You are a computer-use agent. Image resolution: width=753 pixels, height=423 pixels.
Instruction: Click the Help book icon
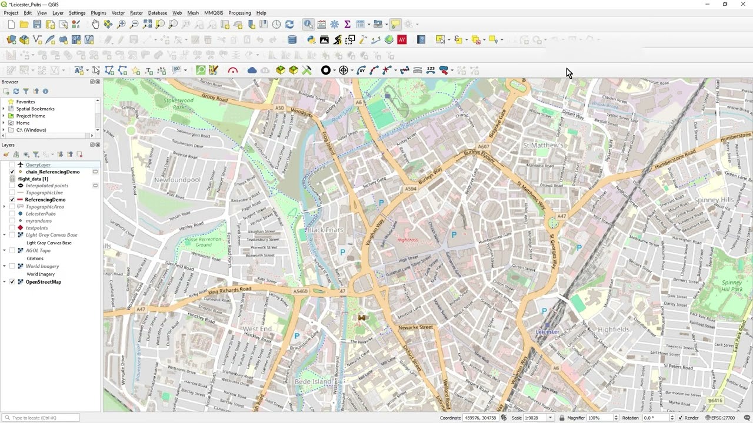click(421, 39)
